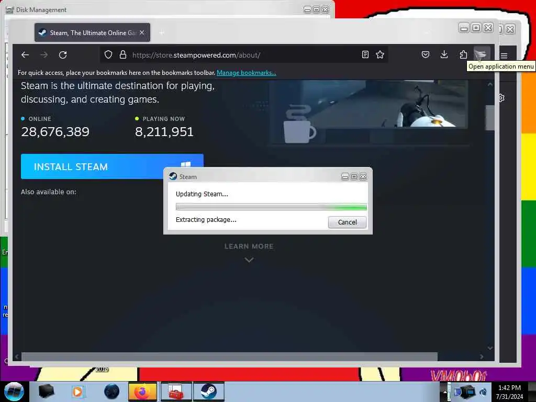This screenshot has width=536, height=402.
Task: Click the horizontal scrollbar left arrow
Action: [17, 357]
